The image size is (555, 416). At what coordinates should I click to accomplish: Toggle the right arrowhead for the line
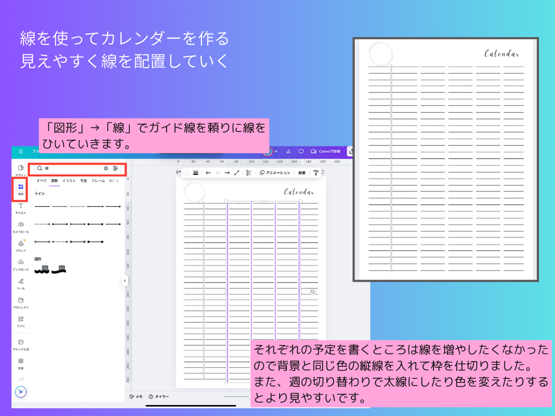tap(228, 173)
